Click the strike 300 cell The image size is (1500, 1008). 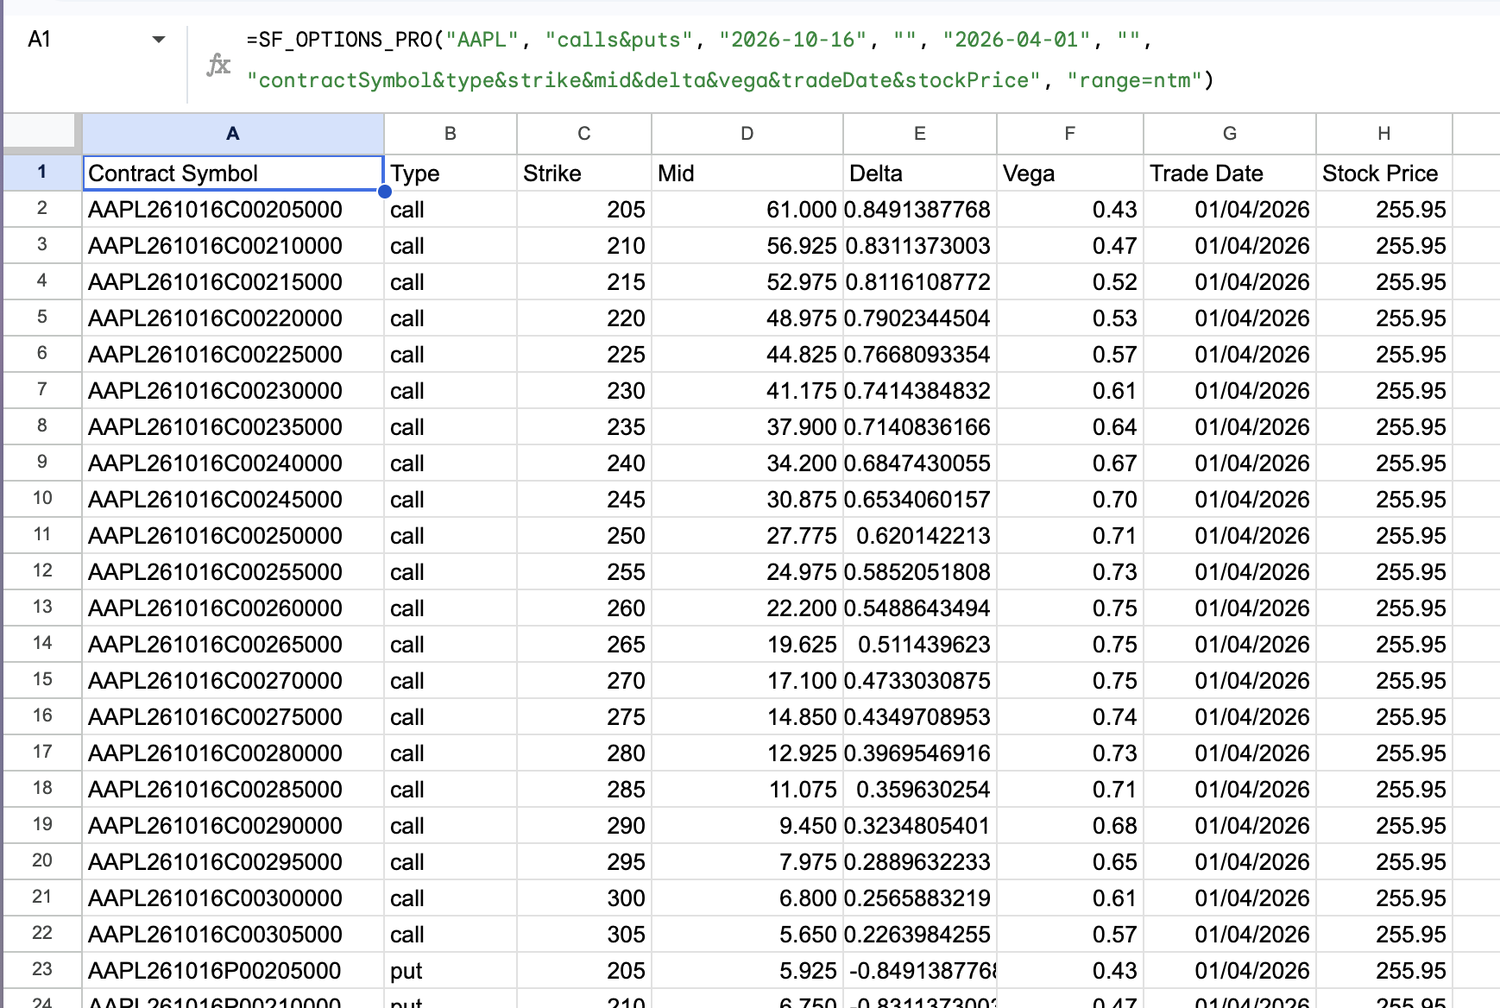tap(584, 898)
